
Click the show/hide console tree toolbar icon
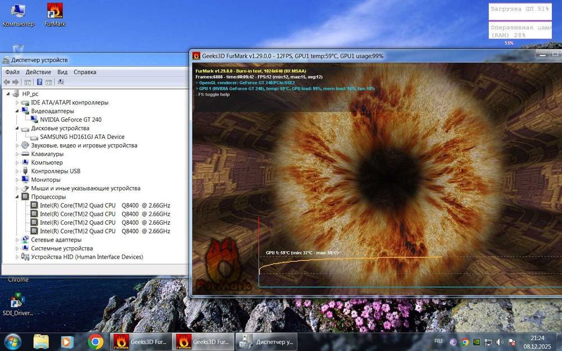point(28,82)
